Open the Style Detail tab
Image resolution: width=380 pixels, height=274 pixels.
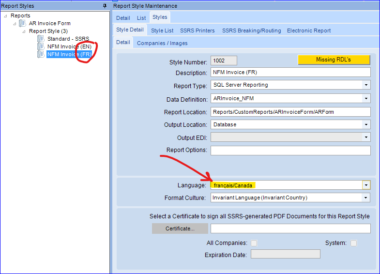[130, 30]
